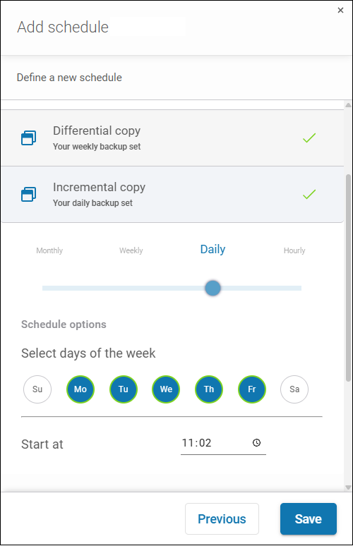Click the scrollbar up arrow

[348, 105]
